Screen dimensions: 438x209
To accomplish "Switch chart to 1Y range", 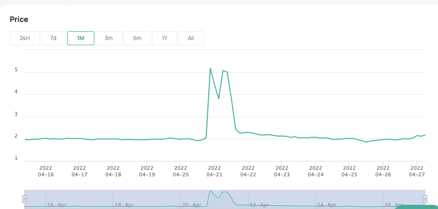I will [x=164, y=38].
